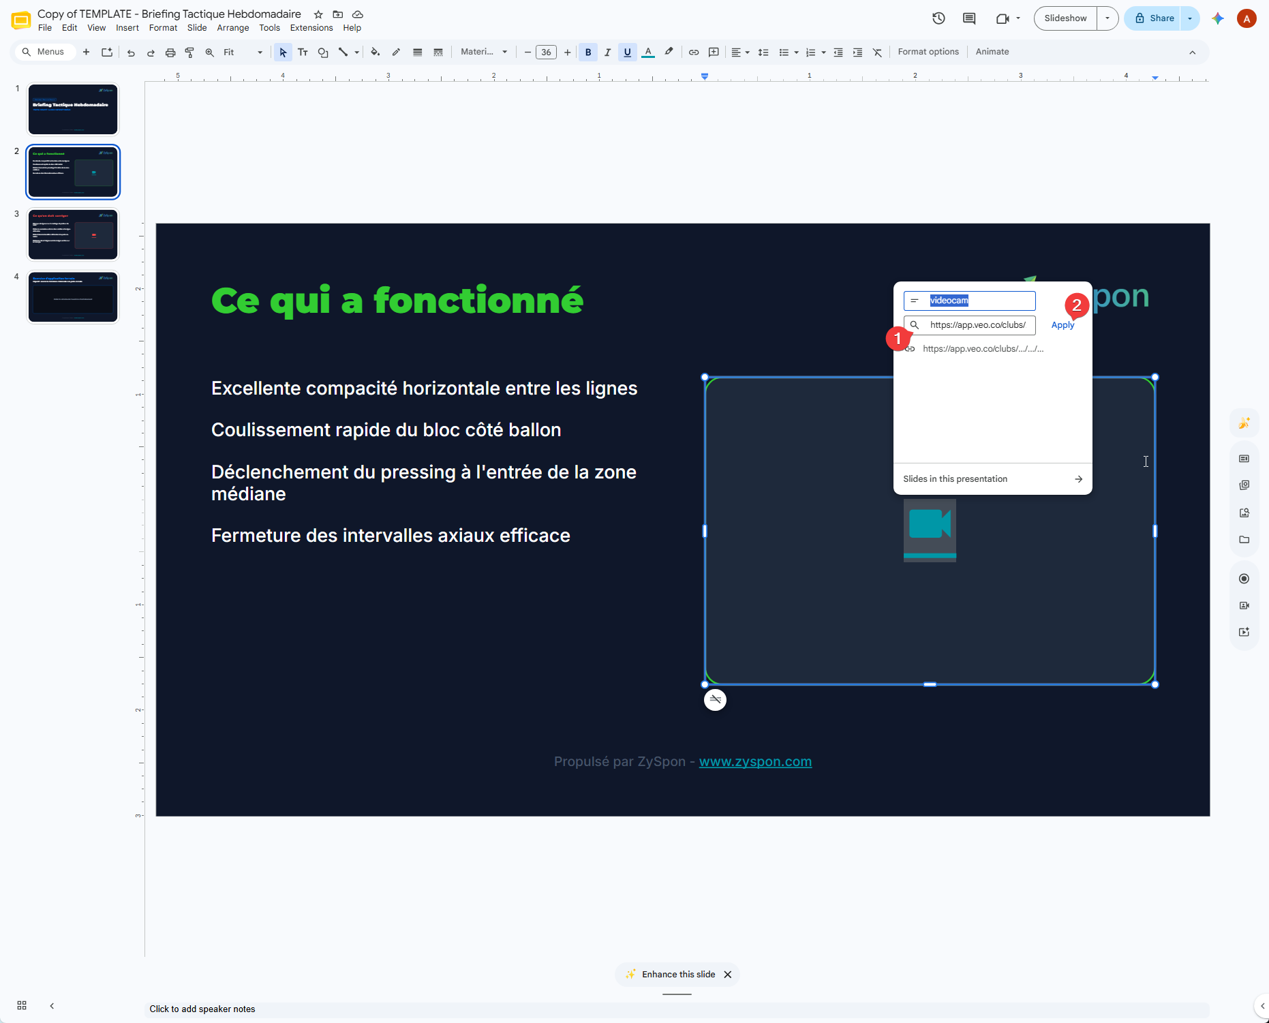This screenshot has height=1023, width=1269.
Task: Click the Redo icon in toolbar
Action: 151,52
